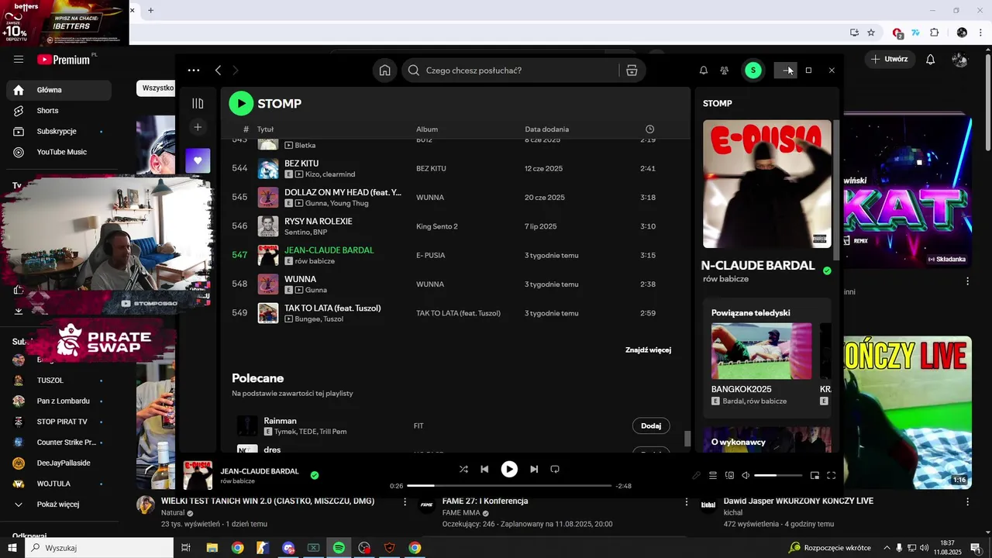Sort by Tytuł column header
Screen dimensions: 992x558
tap(265, 129)
